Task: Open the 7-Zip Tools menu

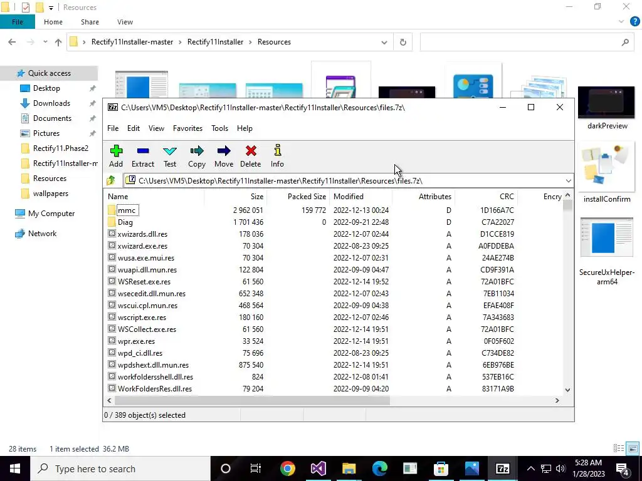Action: coord(219,128)
